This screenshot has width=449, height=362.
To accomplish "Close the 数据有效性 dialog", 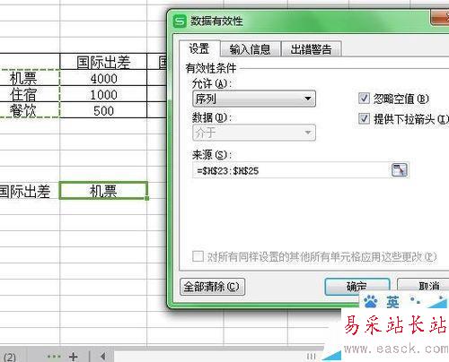I will (x=440, y=17).
